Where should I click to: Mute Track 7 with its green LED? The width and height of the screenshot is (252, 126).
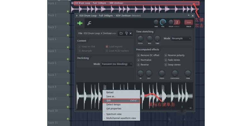coord(68,83)
